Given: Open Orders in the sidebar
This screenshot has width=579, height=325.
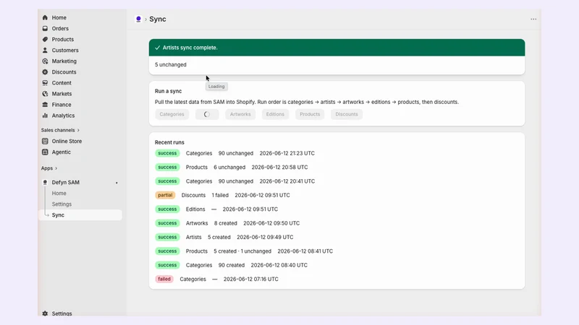Looking at the screenshot, I should [60, 28].
